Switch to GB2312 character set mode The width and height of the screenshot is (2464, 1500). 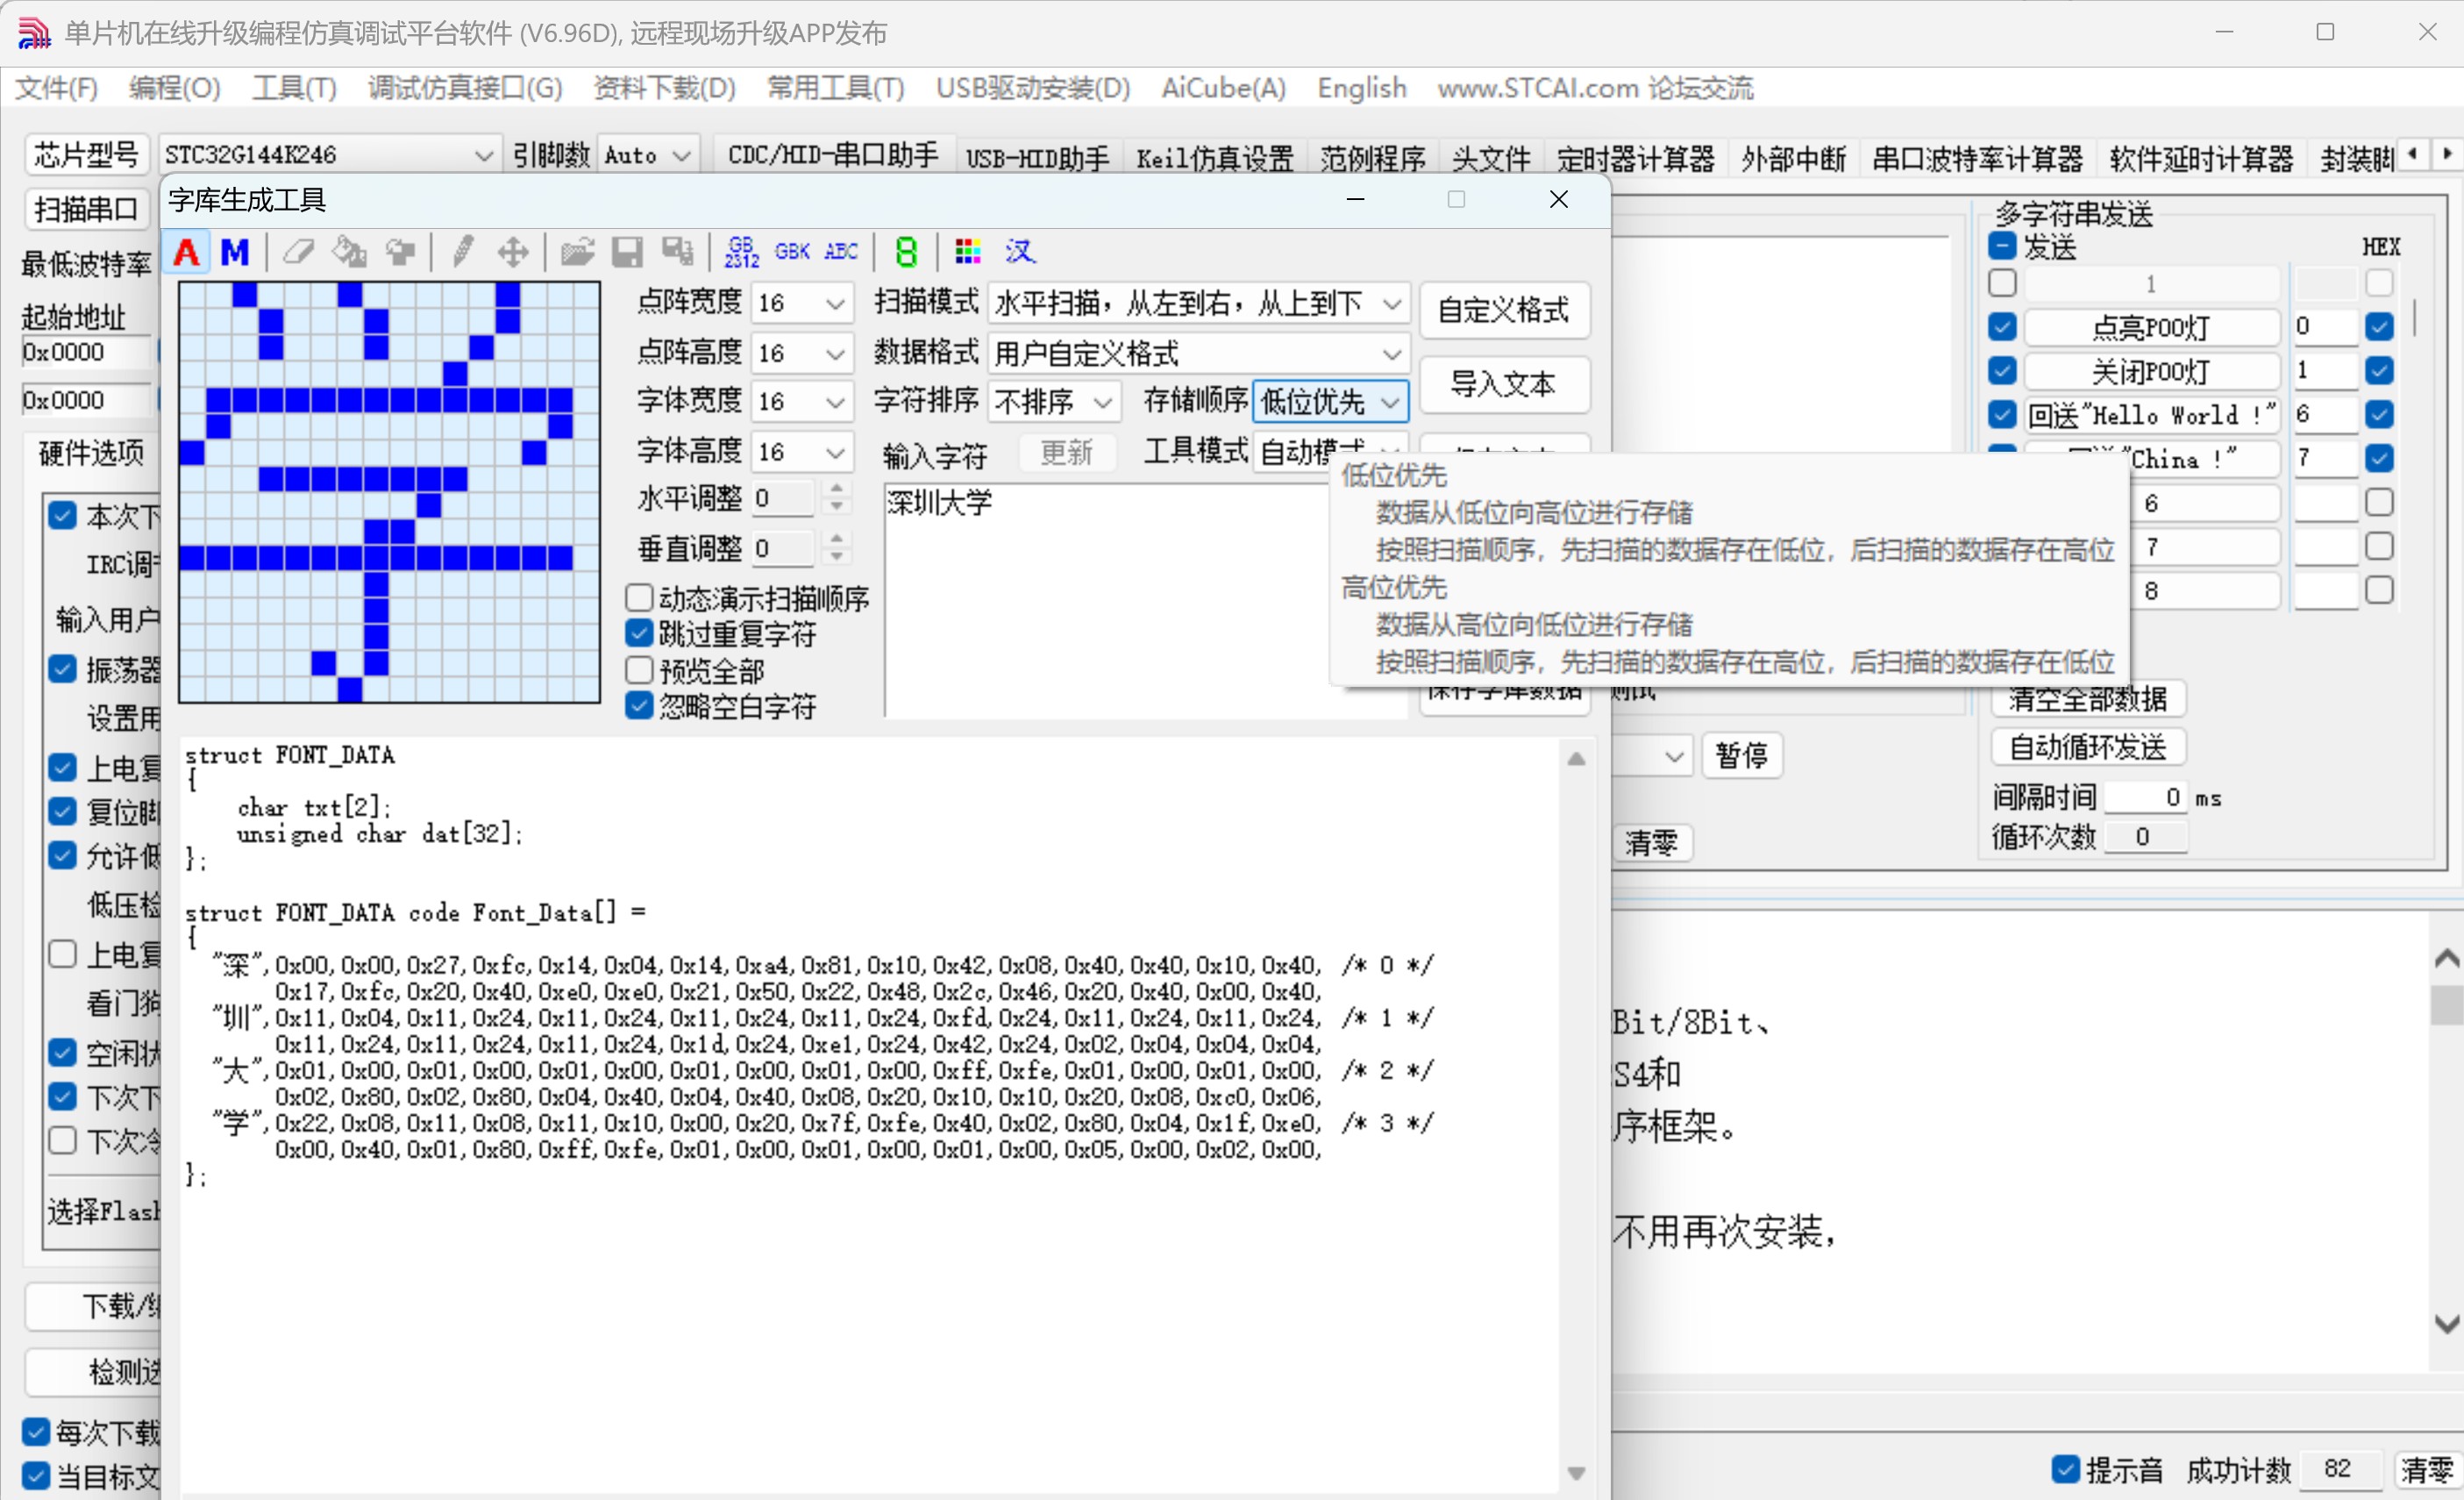(740, 251)
